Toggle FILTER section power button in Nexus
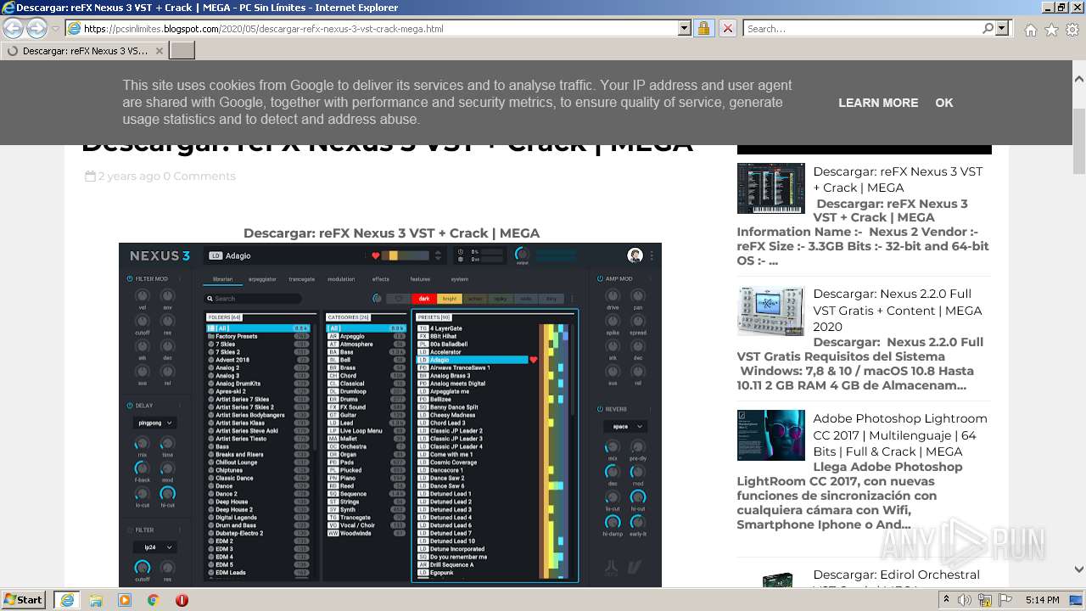Screen dimensions: 1086x611 coord(130,530)
